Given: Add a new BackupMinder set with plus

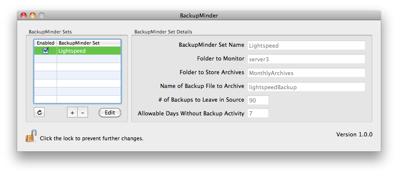Looking at the screenshot, I should point(72,112).
